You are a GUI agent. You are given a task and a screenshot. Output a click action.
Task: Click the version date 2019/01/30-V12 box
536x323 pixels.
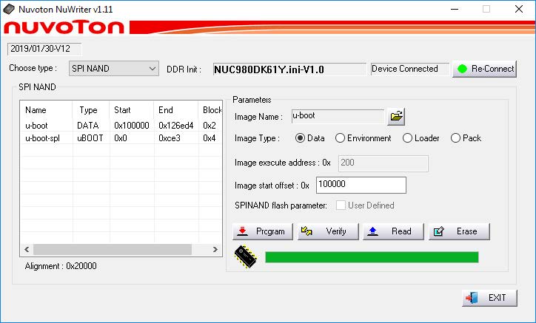click(44, 49)
